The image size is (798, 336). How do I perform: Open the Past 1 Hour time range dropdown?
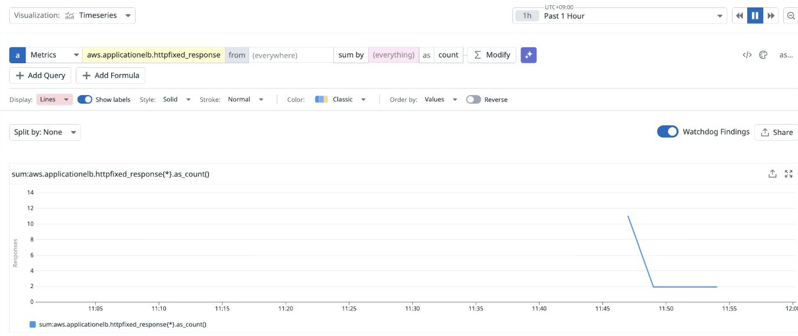point(620,16)
